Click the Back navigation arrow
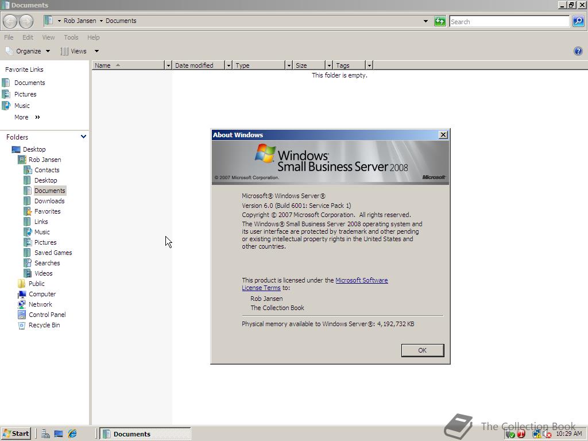Viewport: 588px width, 441px height. (10, 21)
